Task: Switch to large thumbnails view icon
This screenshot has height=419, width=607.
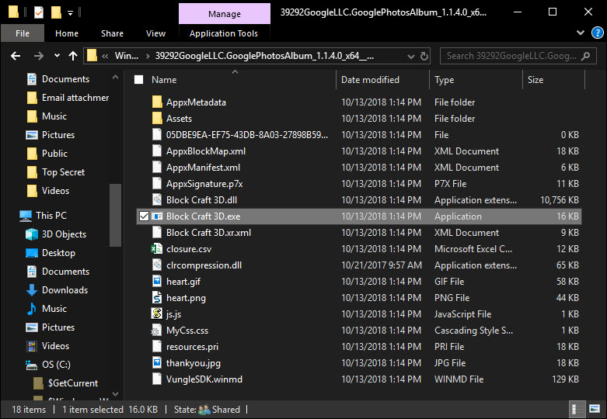Action: coord(594,409)
